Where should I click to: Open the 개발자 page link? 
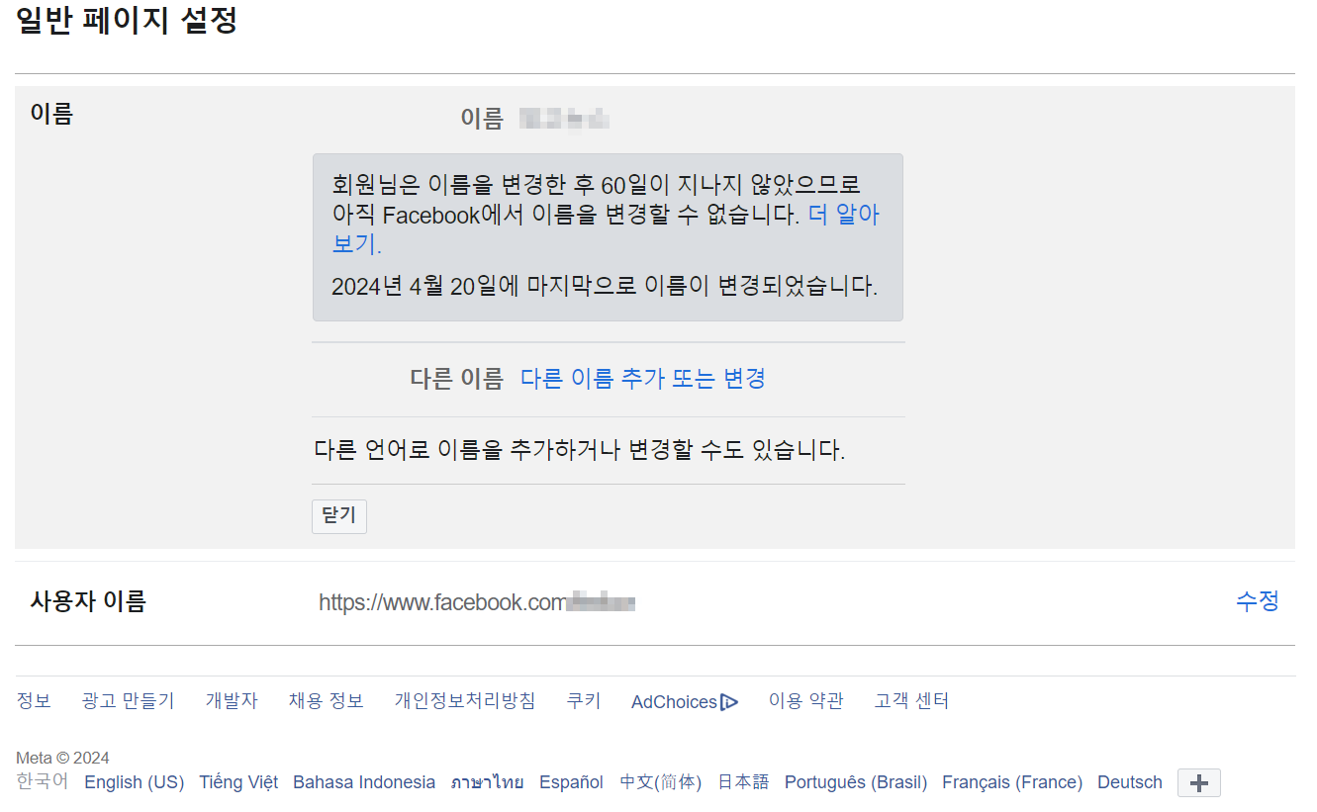tap(232, 700)
